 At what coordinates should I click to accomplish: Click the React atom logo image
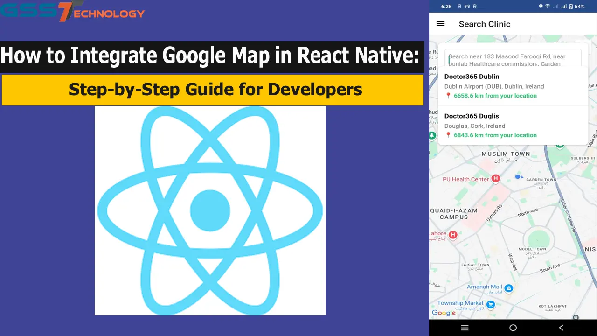(x=210, y=210)
